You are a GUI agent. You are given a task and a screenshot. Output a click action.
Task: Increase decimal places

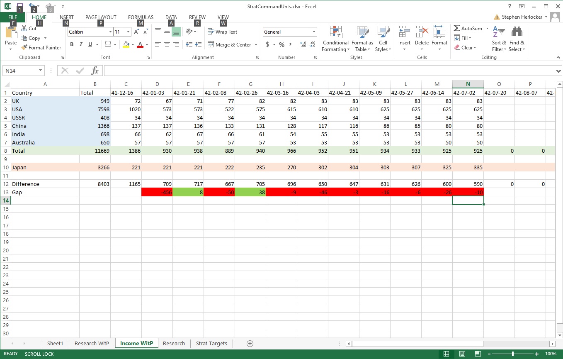coord(303,44)
